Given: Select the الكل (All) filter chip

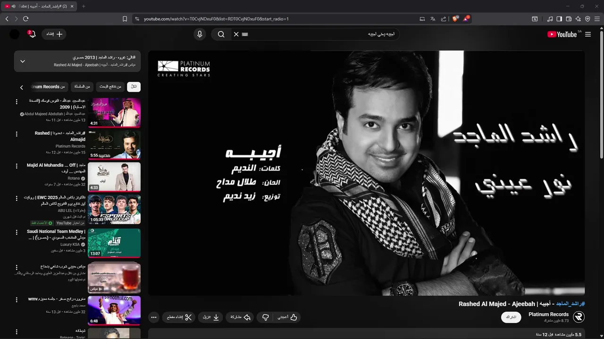Looking at the screenshot, I should coord(134,87).
